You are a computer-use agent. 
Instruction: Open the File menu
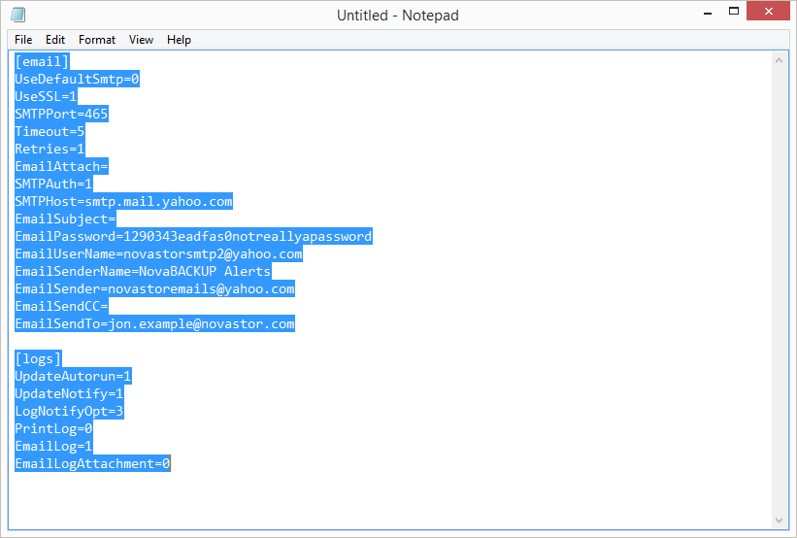[x=23, y=40]
